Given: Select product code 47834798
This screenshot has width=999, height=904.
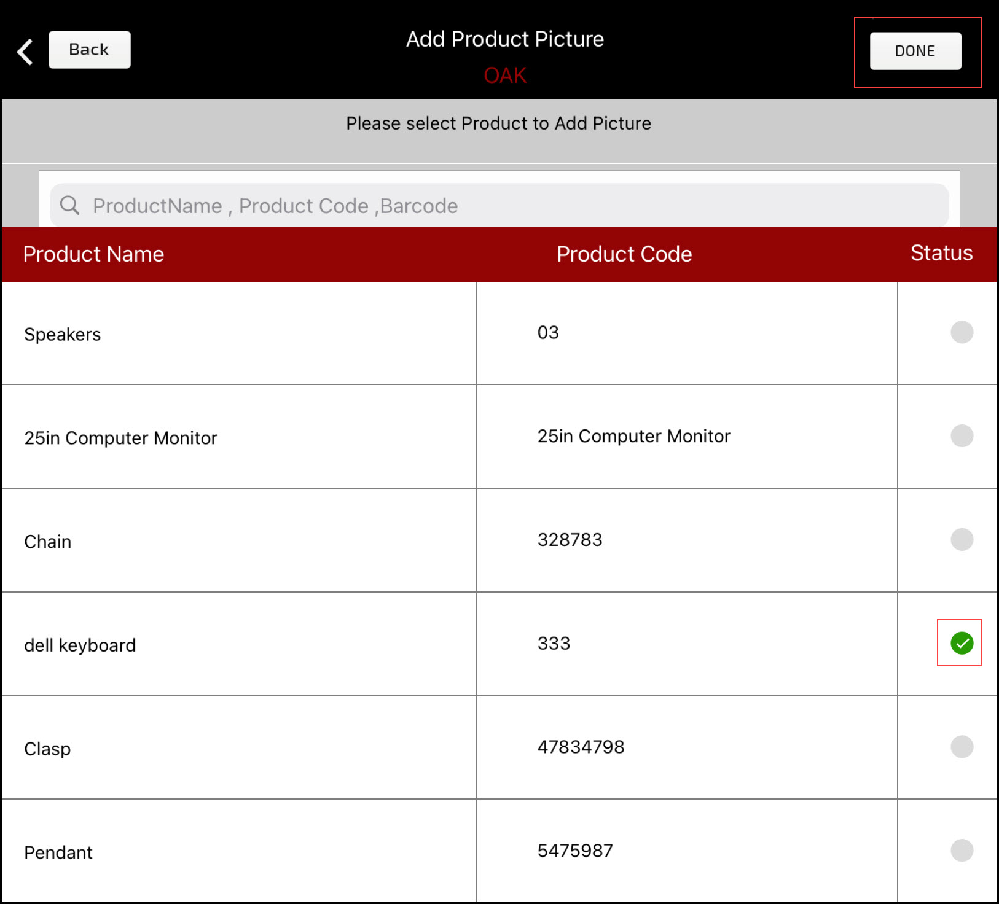Looking at the screenshot, I should (581, 747).
